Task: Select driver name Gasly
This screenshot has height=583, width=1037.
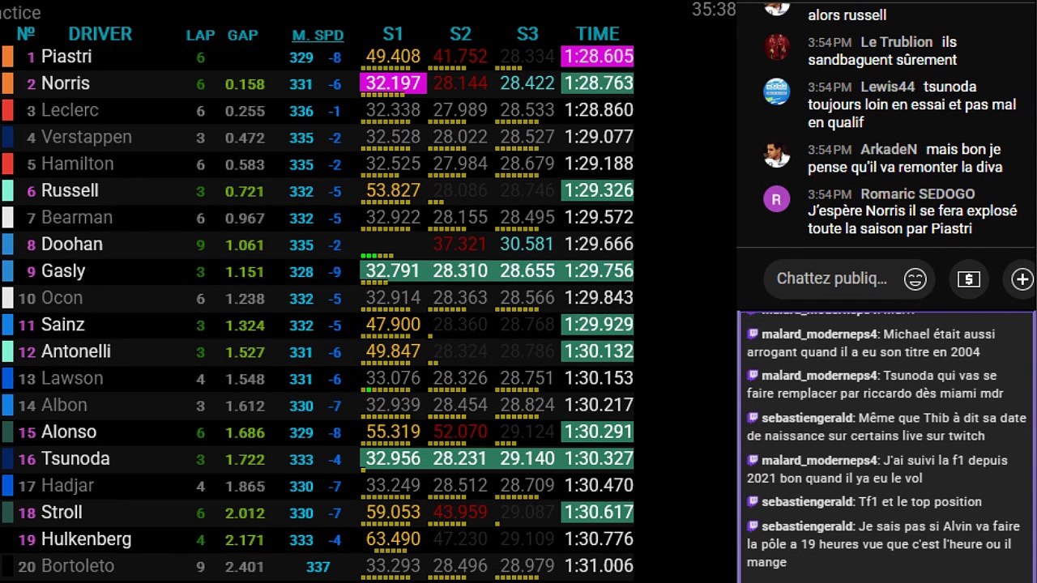Action: [x=63, y=270]
